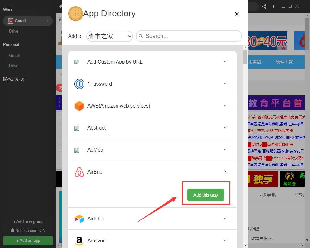The height and width of the screenshot is (248, 310).
Task: Open the 'Add to' group dropdown
Action: tap(109, 36)
